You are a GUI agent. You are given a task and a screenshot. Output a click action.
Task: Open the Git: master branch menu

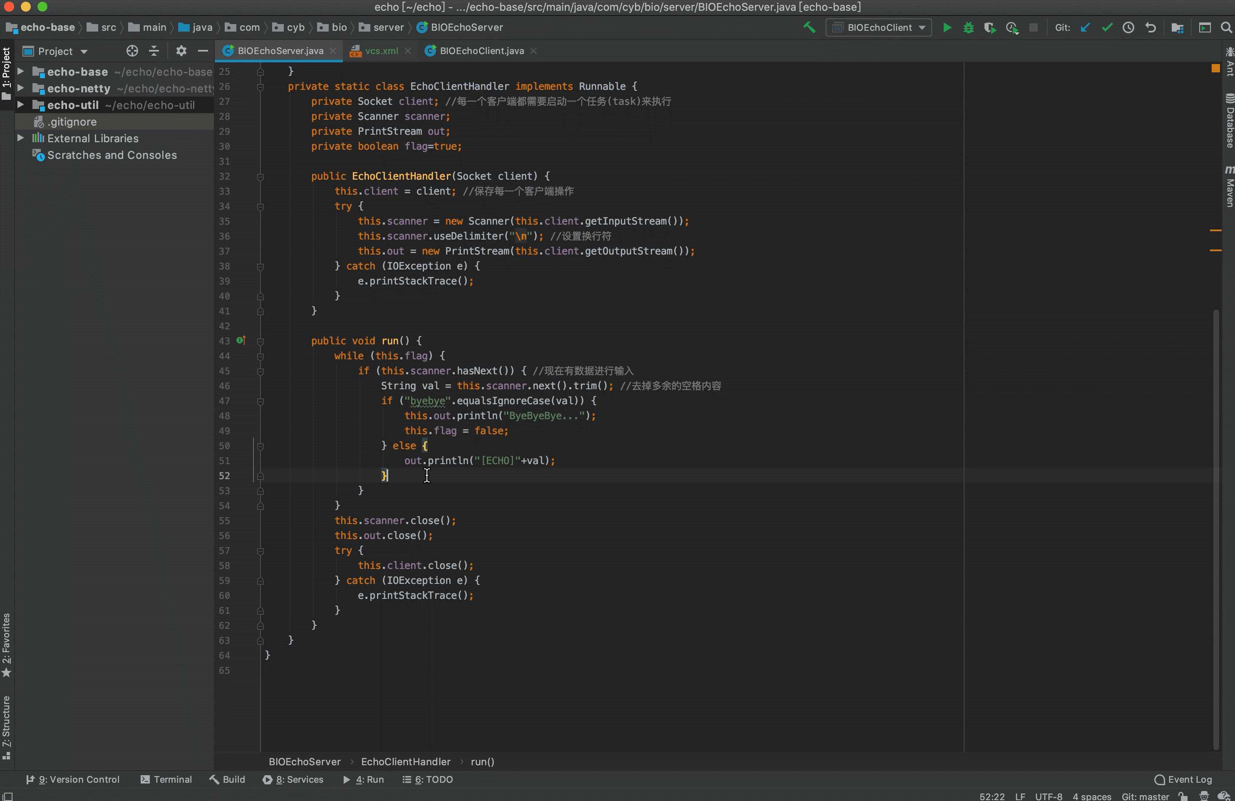tap(1145, 796)
